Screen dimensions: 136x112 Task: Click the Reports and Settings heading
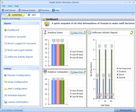coord(11,19)
